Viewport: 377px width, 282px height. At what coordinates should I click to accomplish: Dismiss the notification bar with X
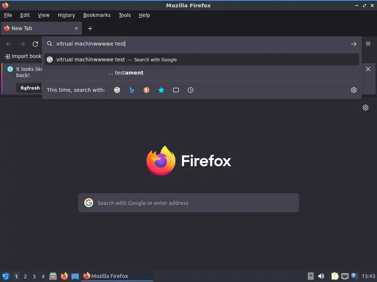coord(368,69)
